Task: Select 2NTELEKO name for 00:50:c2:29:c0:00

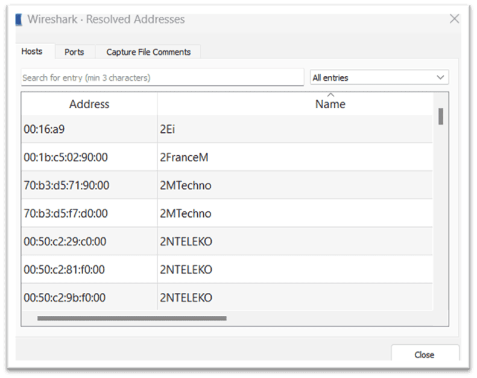Action: pyautogui.click(x=295, y=242)
